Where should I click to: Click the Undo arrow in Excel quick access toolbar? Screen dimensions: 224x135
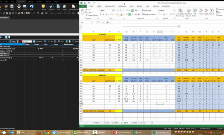pyautogui.click(x=89, y=3)
